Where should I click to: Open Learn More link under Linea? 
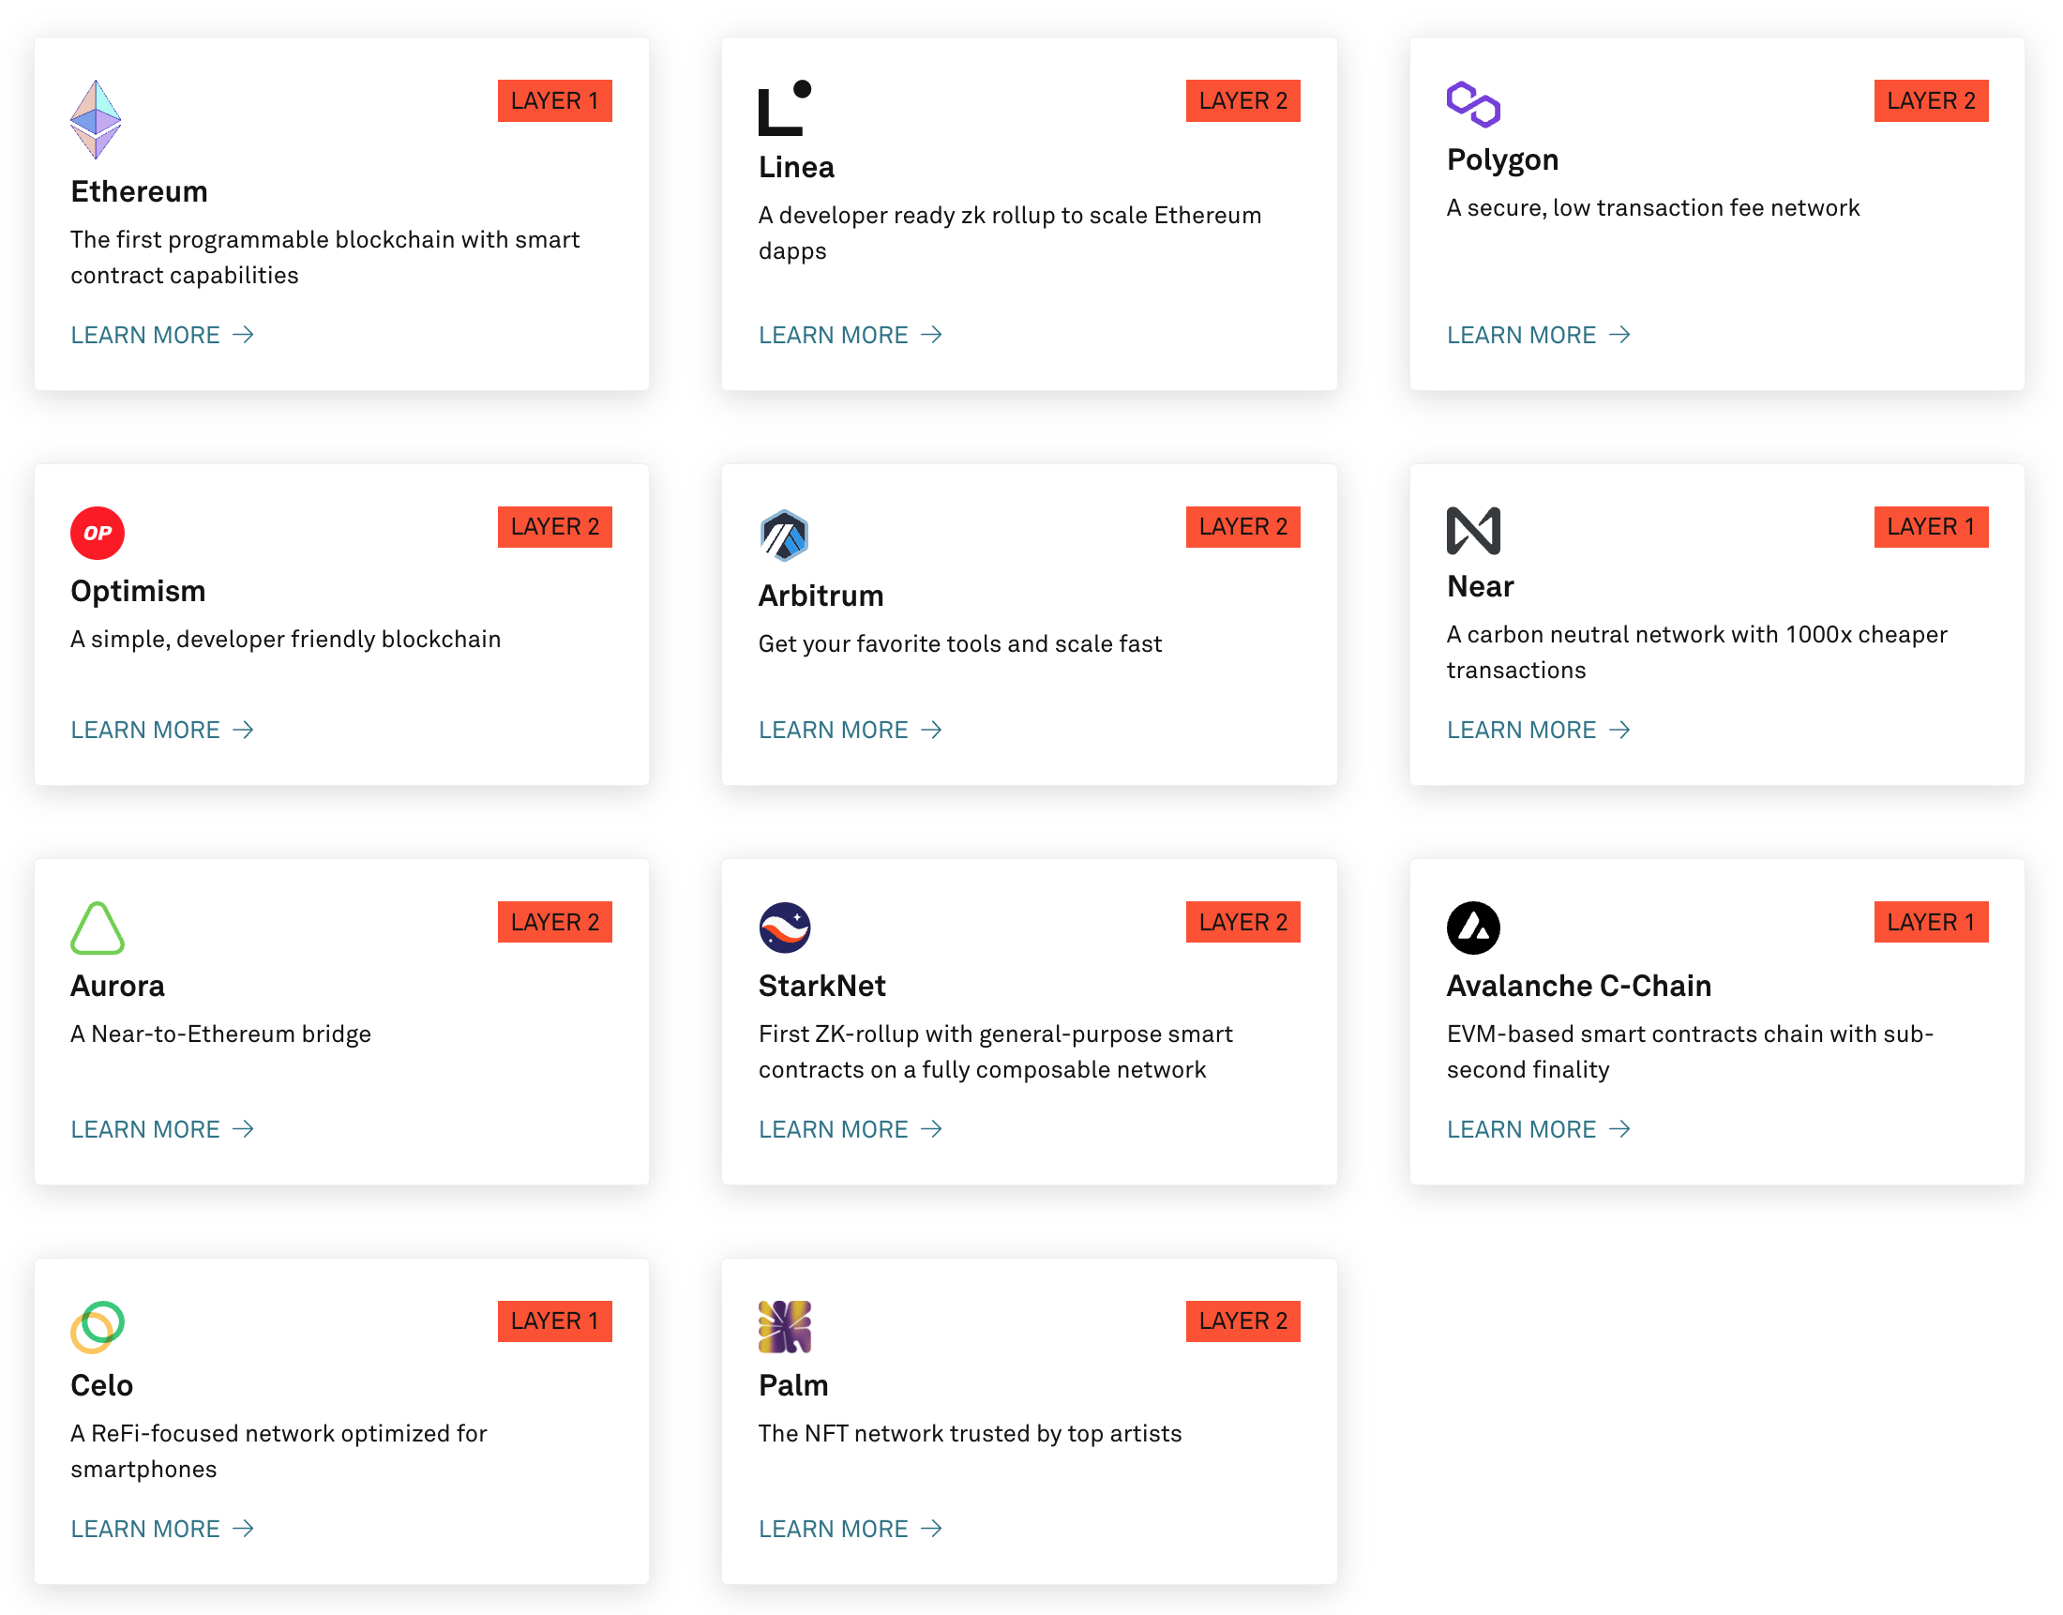pyautogui.click(x=849, y=335)
